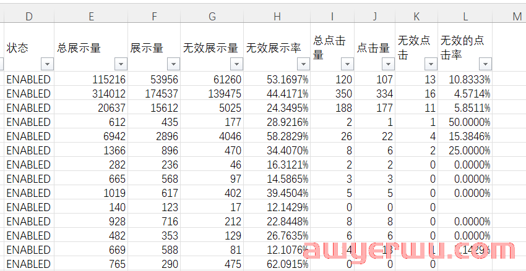
Task: Open the 点击量 filter dropdown arrow
Action: click(x=388, y=64)
